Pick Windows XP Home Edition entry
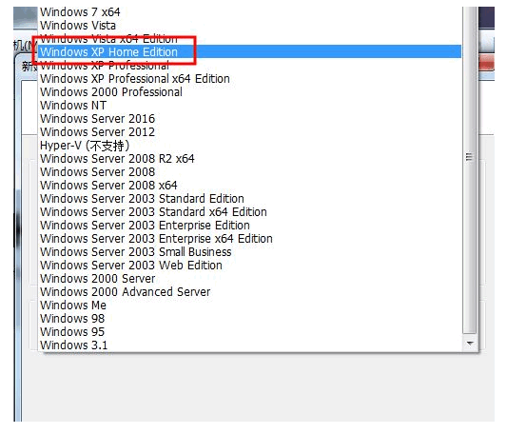This screenshot has height=434, width=507. (x=250, y=51)
